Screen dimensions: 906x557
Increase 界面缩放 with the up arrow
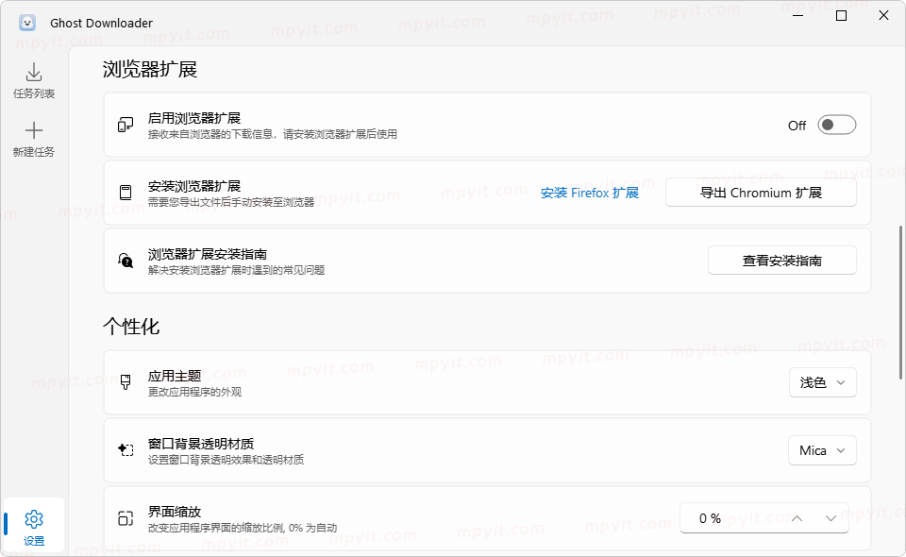797,518
